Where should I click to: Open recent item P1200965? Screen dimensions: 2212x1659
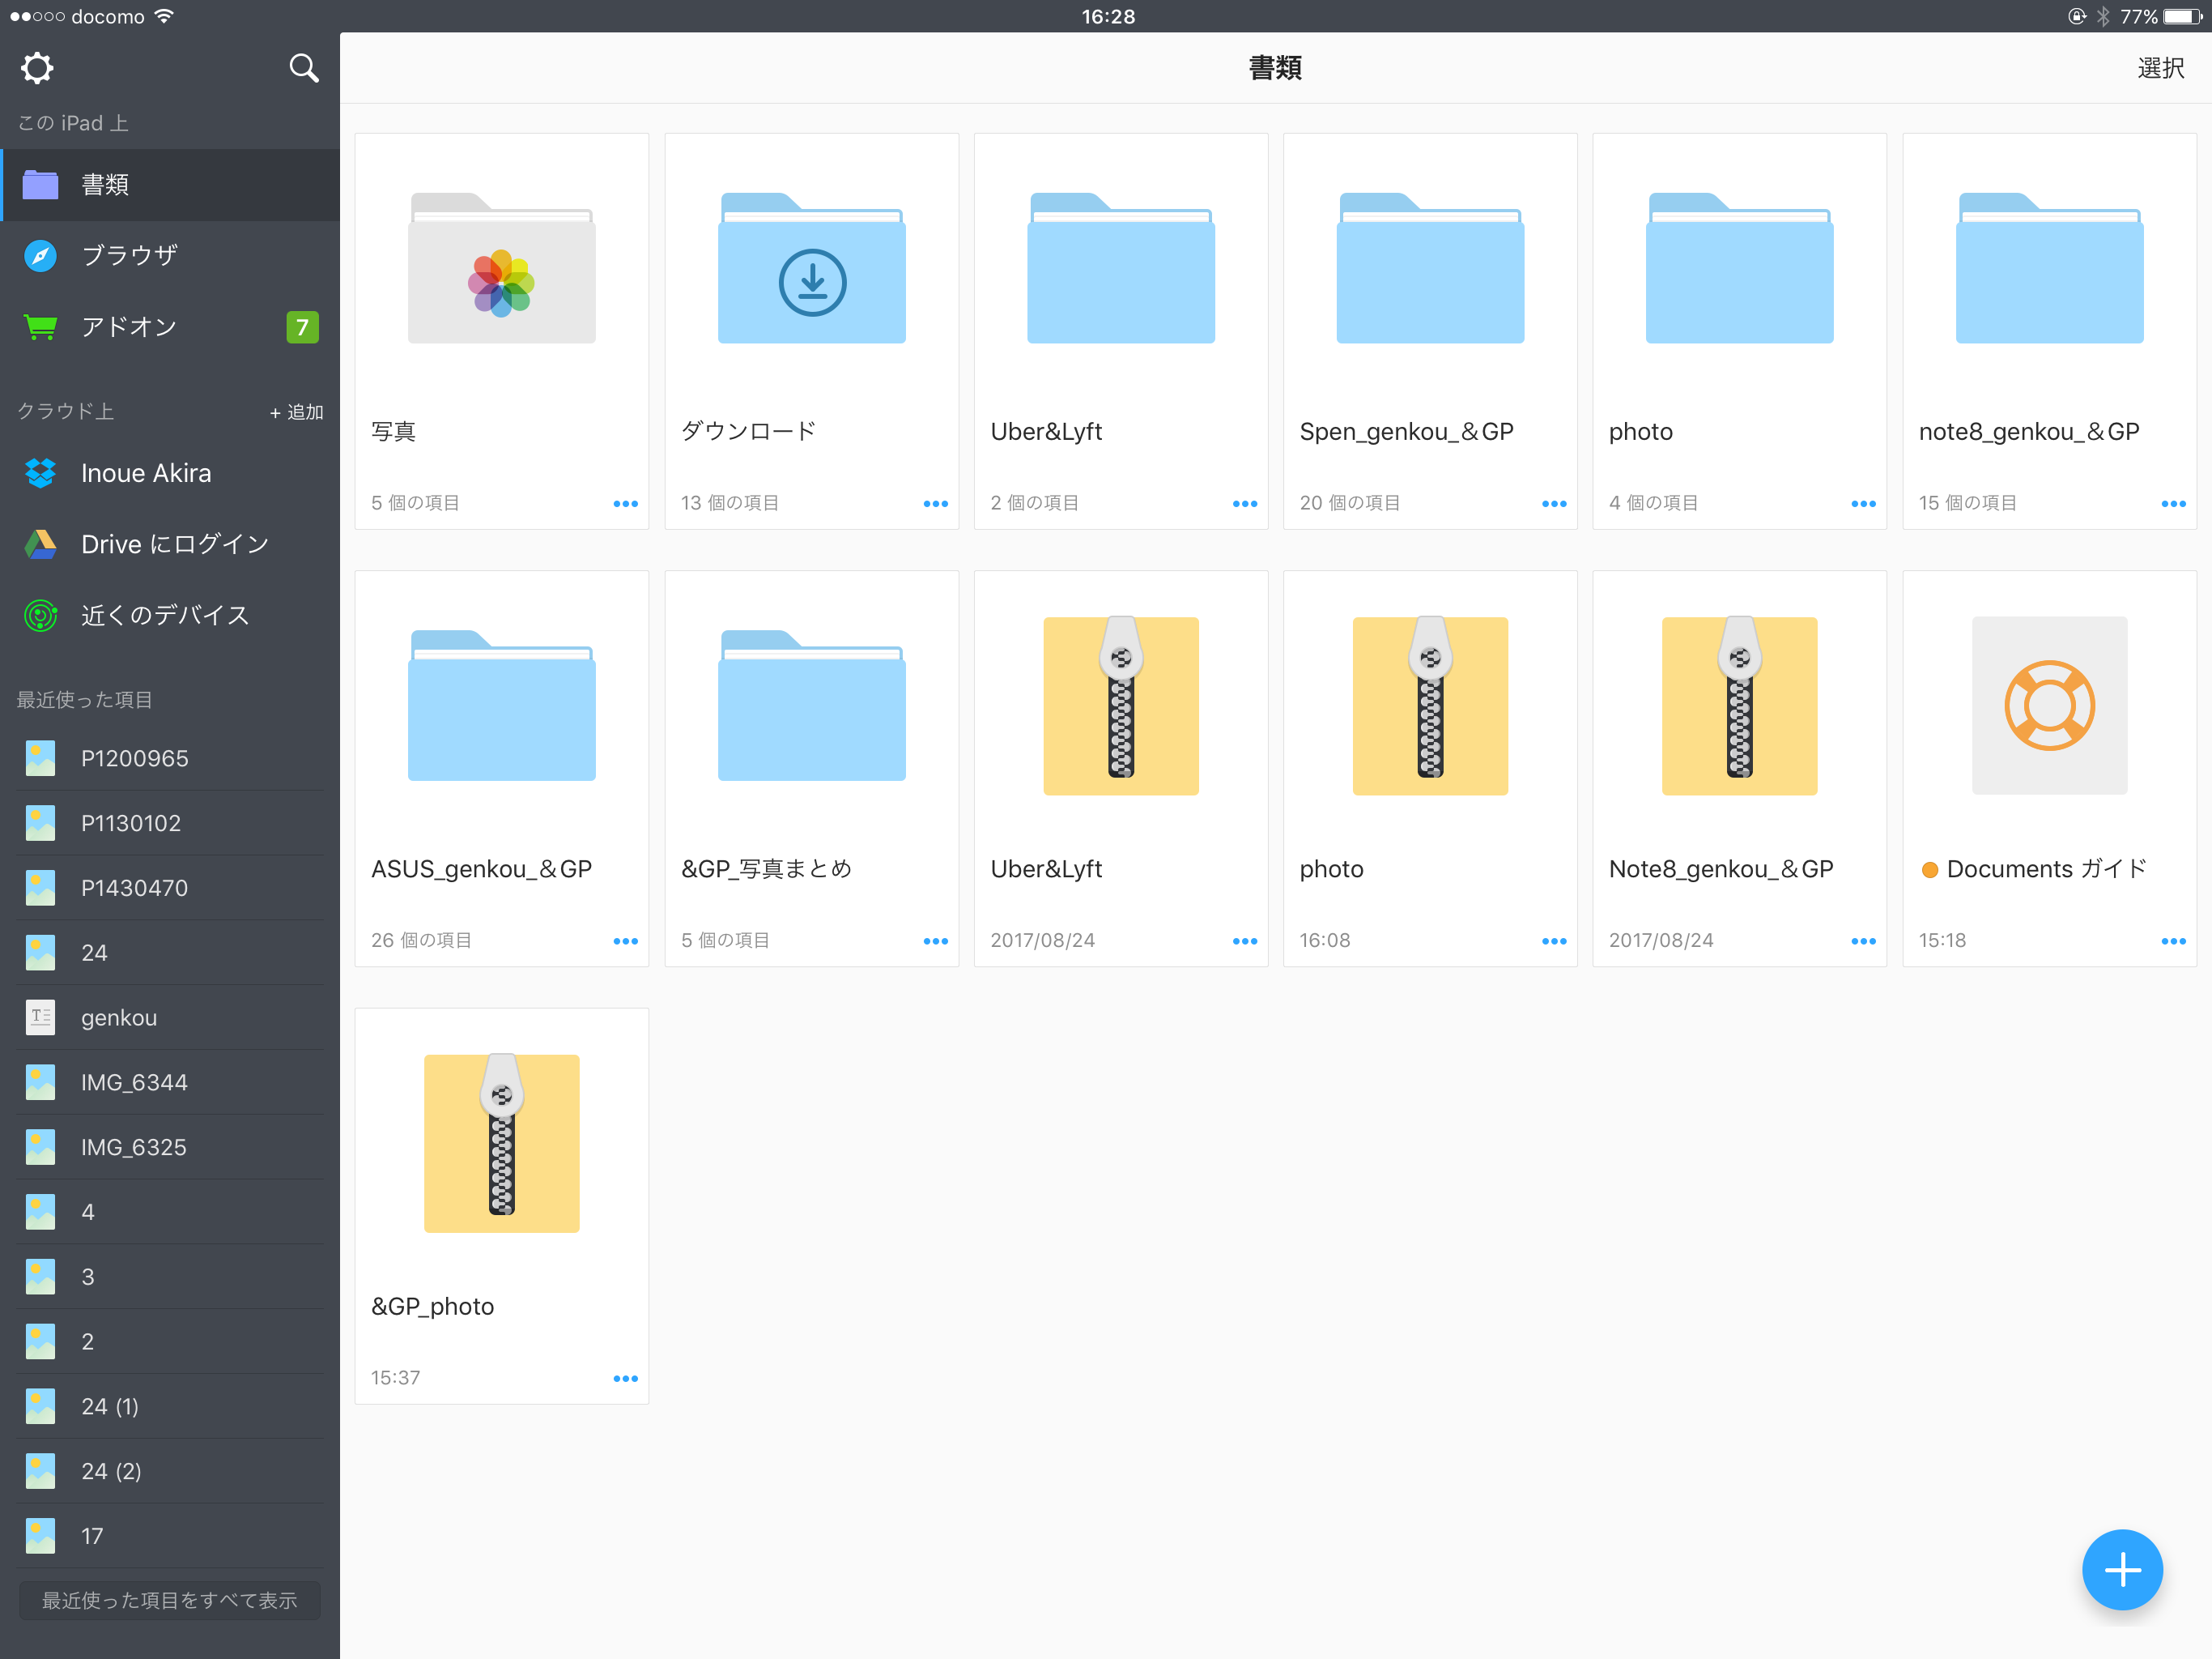[x=134, y=758]
